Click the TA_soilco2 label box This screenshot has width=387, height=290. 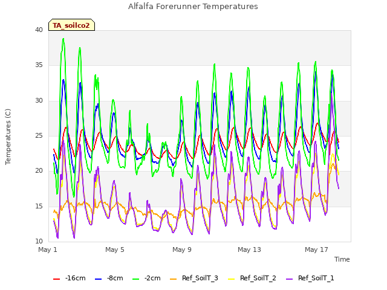(x=71, y=25)
